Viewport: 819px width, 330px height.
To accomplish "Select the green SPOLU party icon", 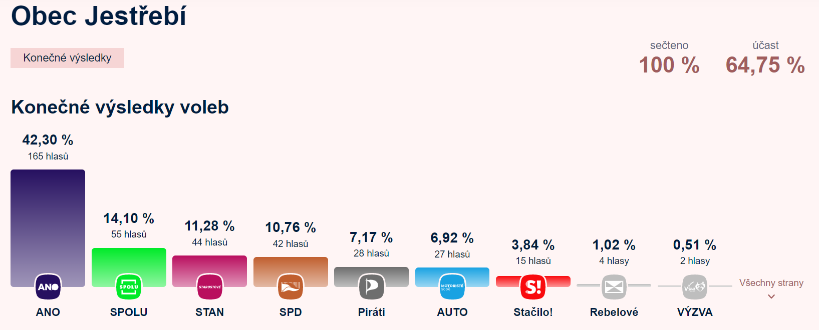I will 129,287.
